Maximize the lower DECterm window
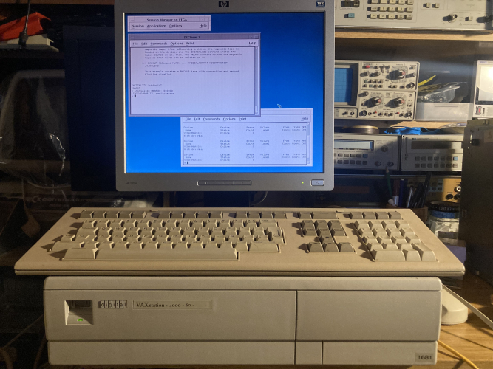Screen dimensions: 493x369 [x=308, y=112]
